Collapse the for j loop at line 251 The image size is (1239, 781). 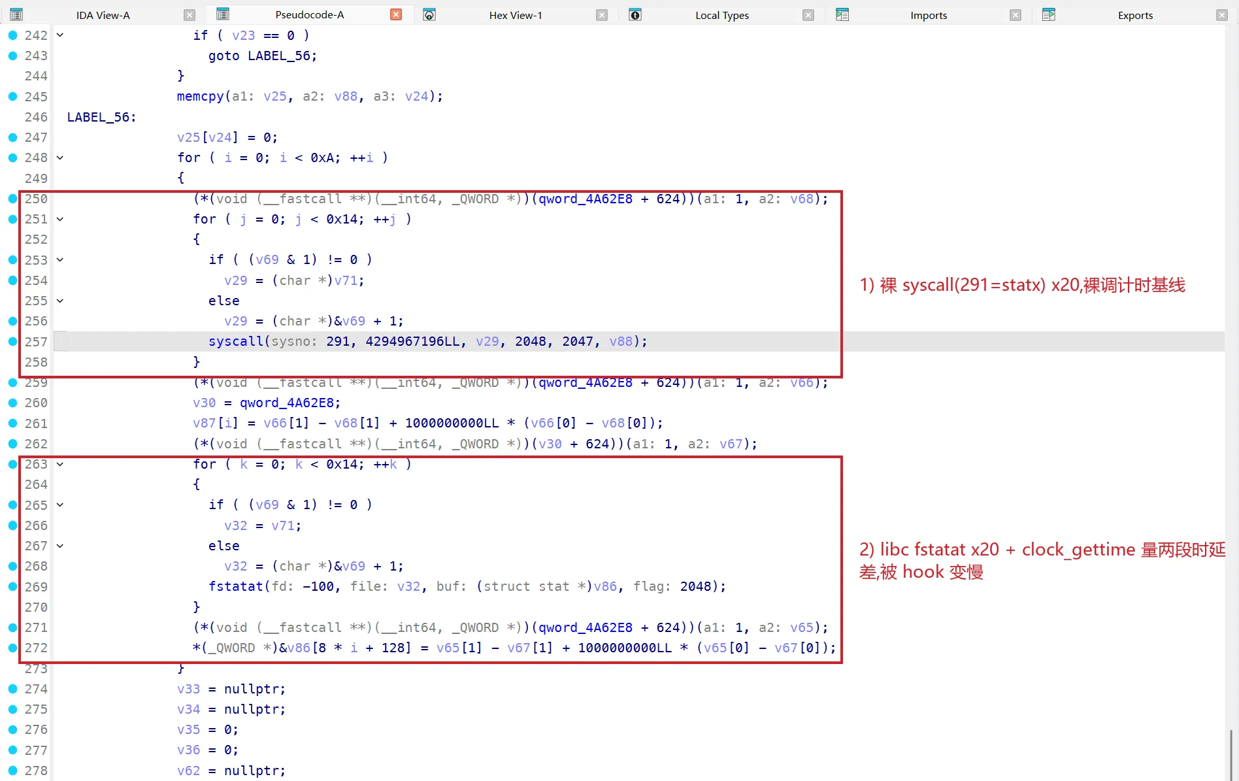click(x=60, y=219)
